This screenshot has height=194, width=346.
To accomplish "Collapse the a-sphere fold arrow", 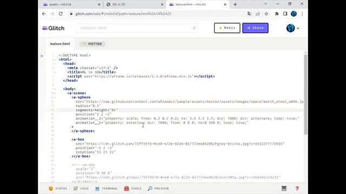I will click(x=55, y=98).
